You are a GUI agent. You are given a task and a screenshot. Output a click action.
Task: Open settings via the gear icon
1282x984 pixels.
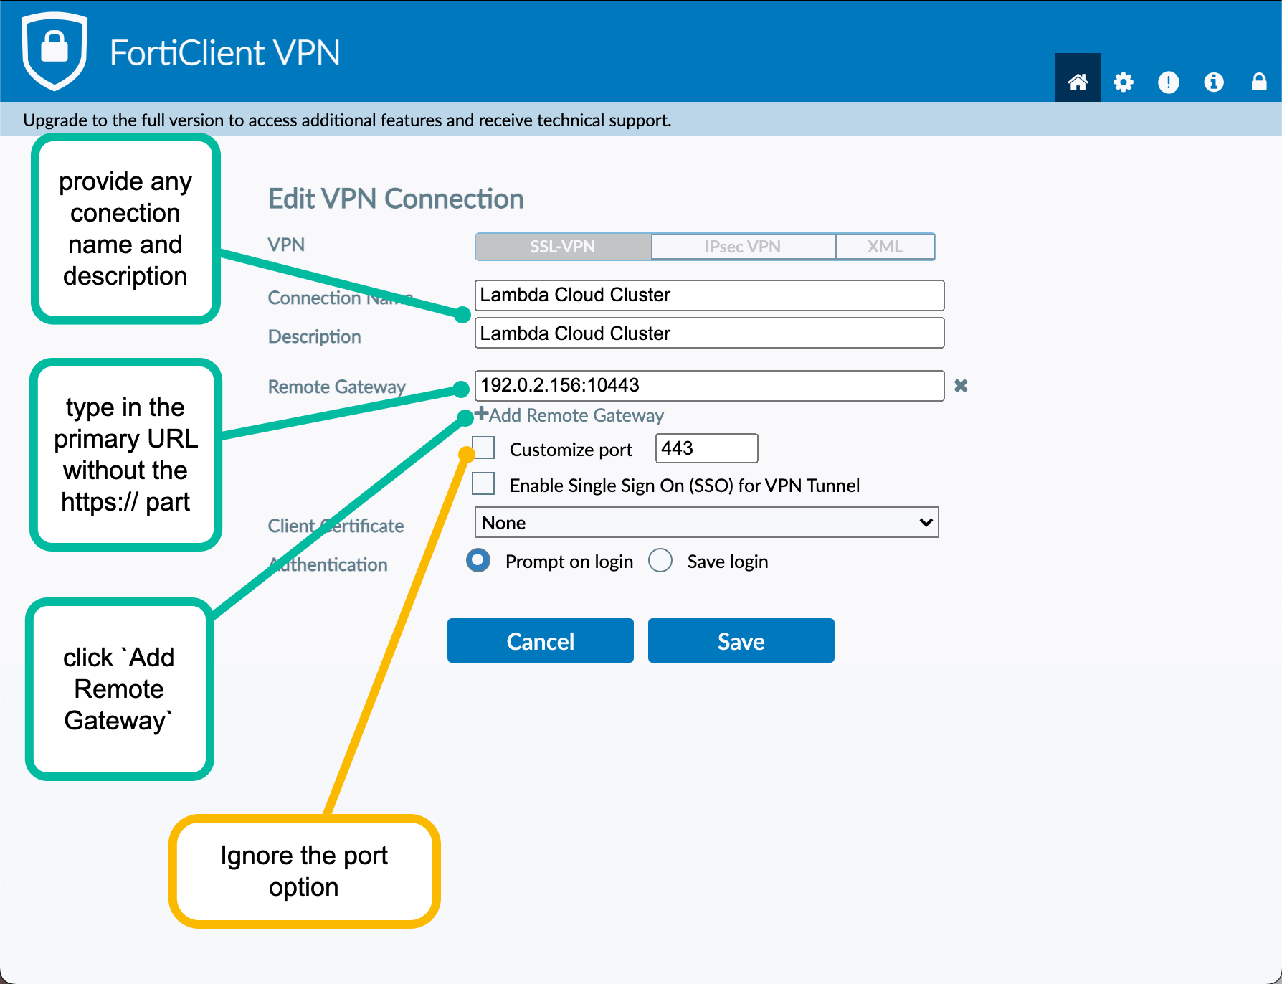coord(1123,82)
